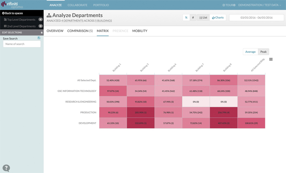The width and height of the screenshot is (286, 173).
Task: Expand Top Level Departments item
Action: [x=22, y=20]
